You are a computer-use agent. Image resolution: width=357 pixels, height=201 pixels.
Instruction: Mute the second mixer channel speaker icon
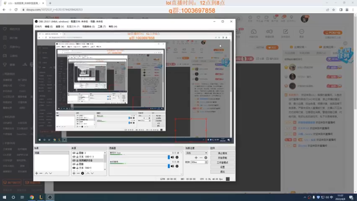click(x=172, y=166)
